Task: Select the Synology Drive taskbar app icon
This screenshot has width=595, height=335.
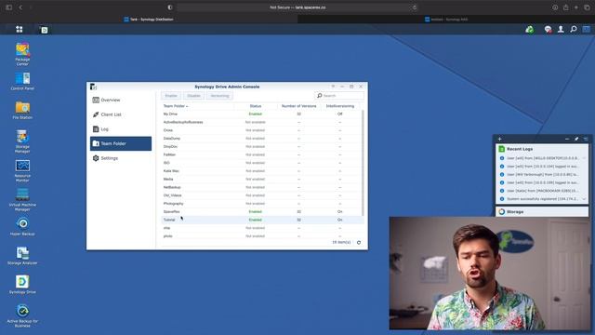Action: 45,30
